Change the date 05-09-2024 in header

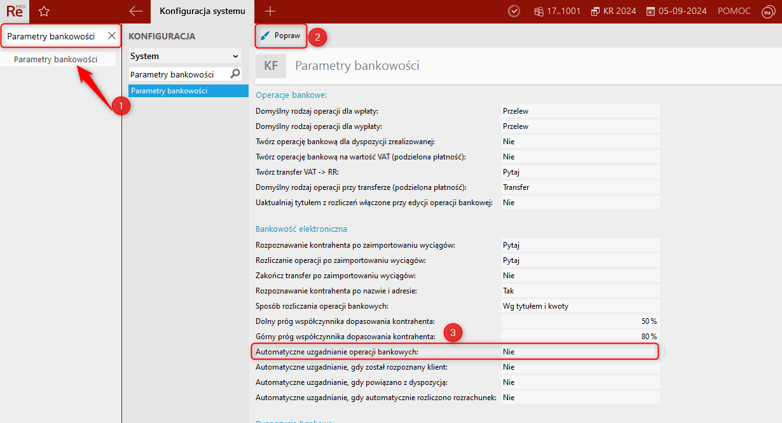(x=676, y=11)
